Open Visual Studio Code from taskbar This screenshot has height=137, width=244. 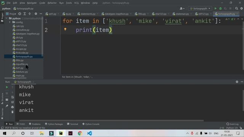pyautogui.click(x=90, y=133)
